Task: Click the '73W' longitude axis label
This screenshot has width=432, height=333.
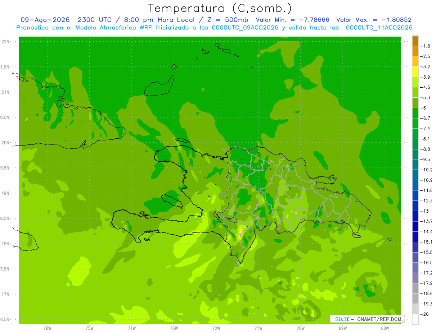Action: (174, 328)
